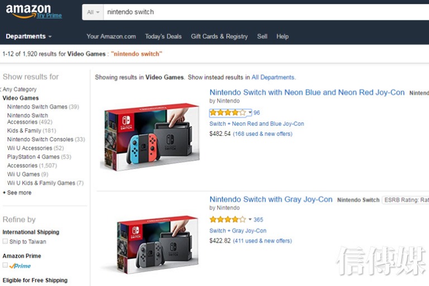View 168 used & new offers
The height and width of the screenshot is (286, 429).
click(x=263, y=134)
